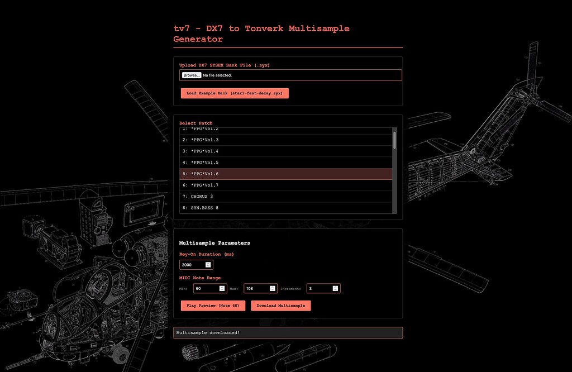Click Download Multisample button
Screen dimensions: 572x372
281,306
